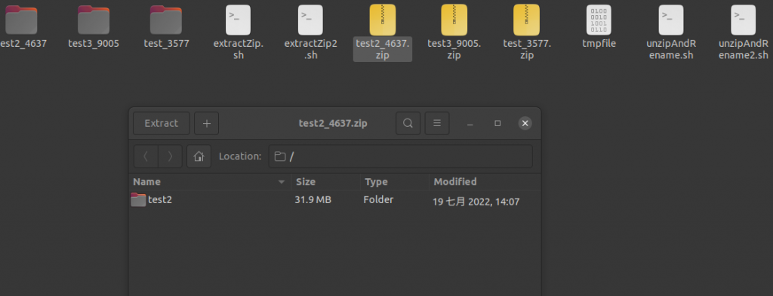Click the Extract button

click(x=162, y=123)
